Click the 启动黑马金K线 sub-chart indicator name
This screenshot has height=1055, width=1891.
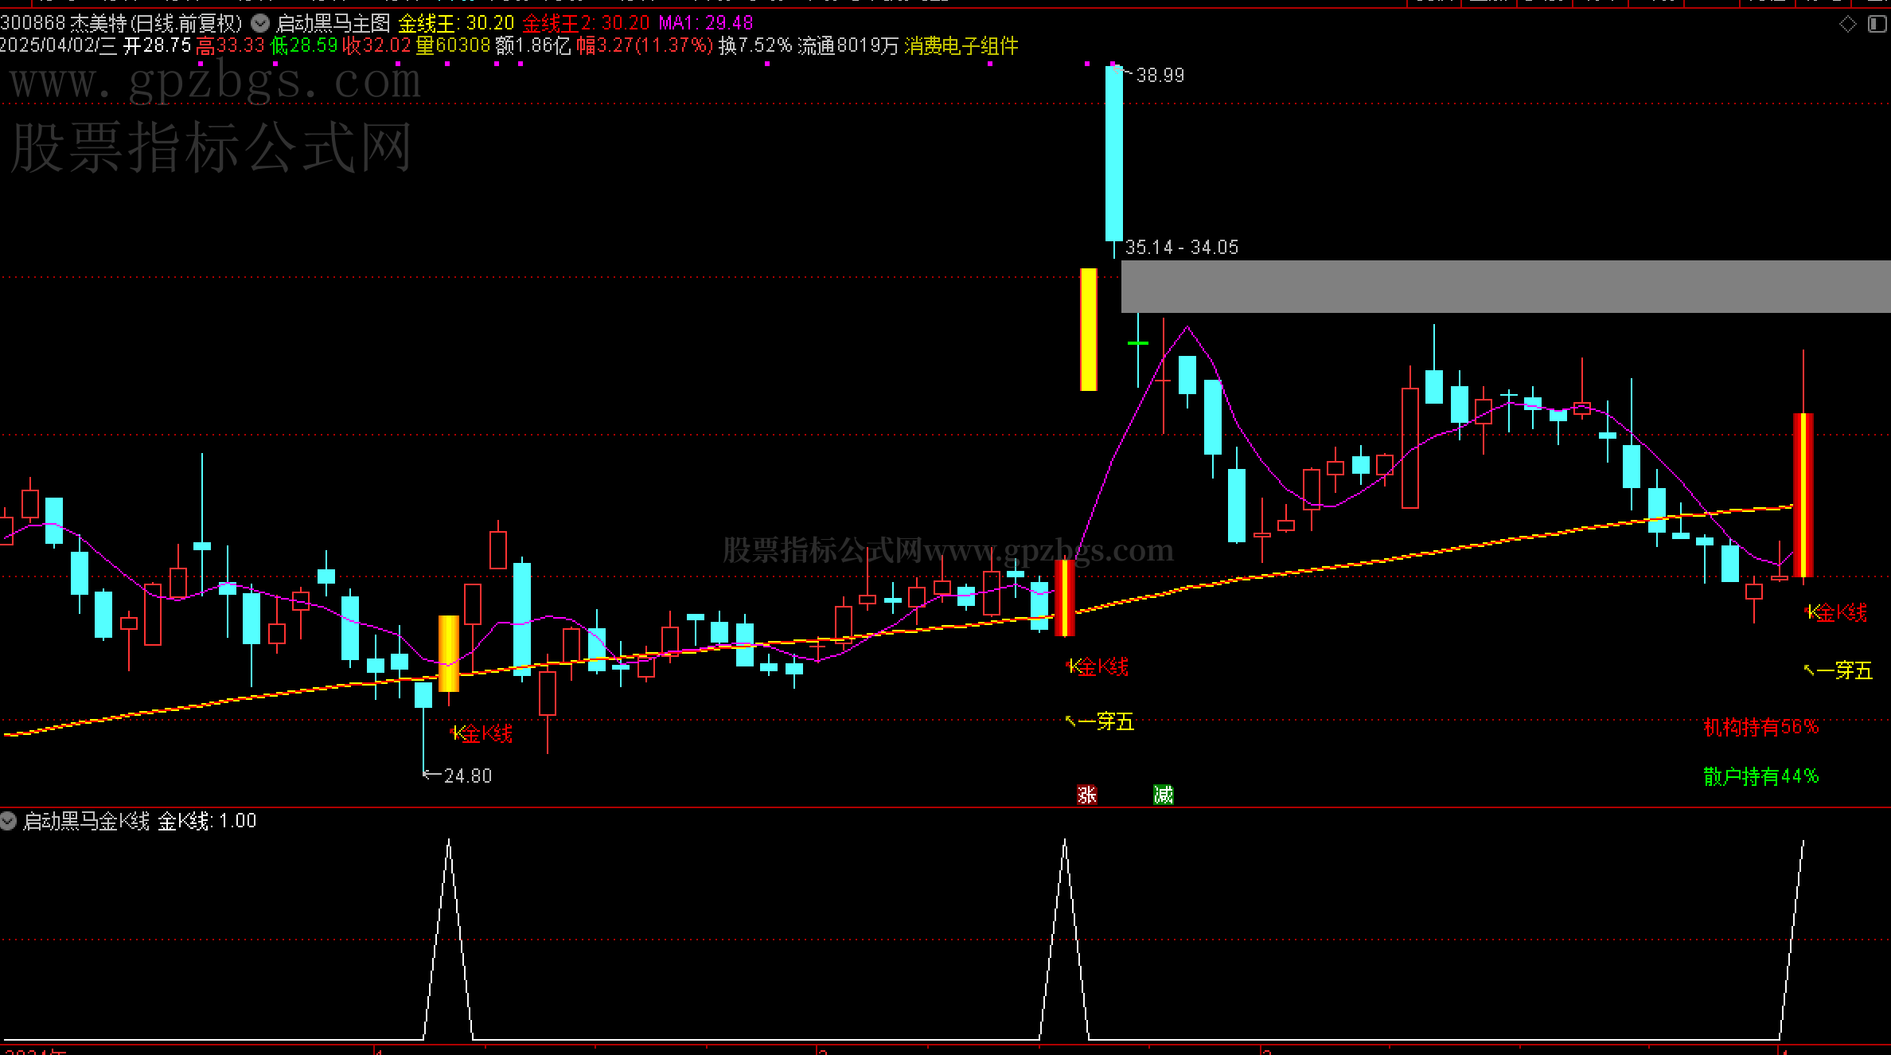click(86, 821)
